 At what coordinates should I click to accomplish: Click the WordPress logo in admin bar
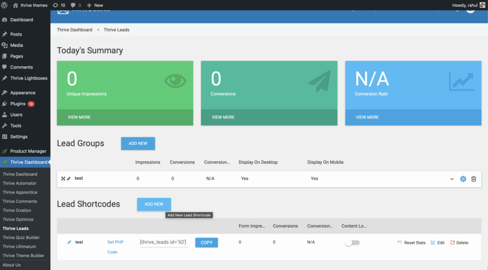coord(4,5)
